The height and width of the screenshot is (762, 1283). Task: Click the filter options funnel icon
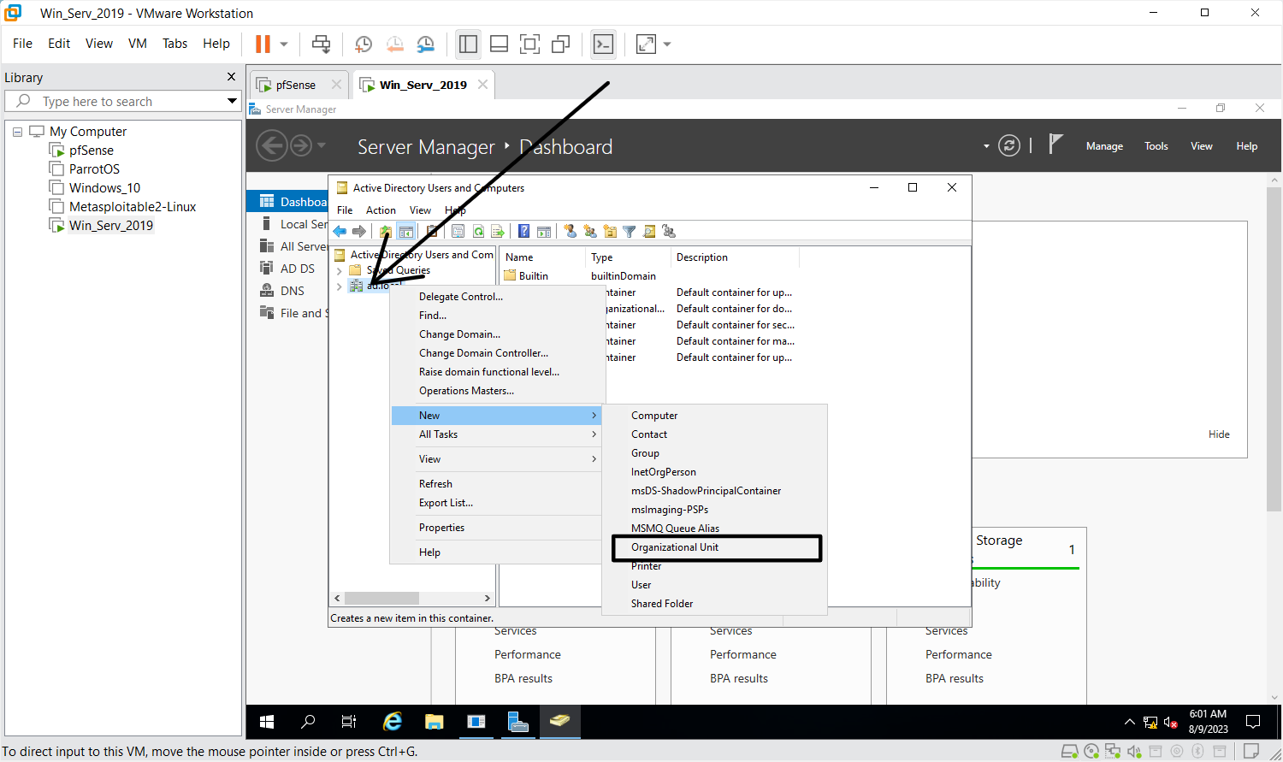pyautogui.click(x=630, y=231)
